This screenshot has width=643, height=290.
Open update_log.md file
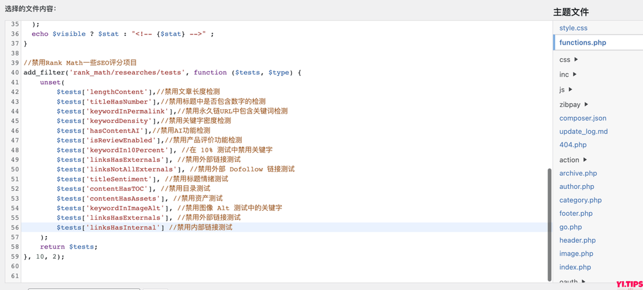583,132
